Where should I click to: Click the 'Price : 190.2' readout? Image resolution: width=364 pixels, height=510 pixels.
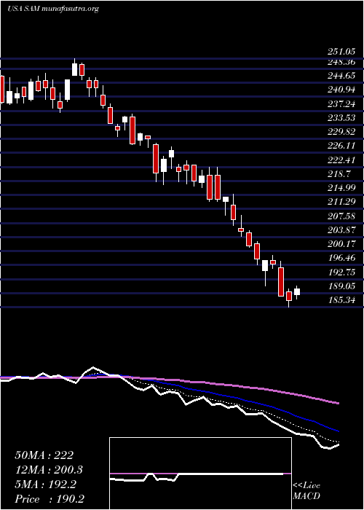50,499
